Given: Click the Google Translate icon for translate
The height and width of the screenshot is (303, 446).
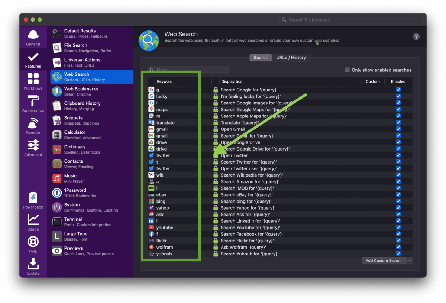Looking at the screenshot, I should tap(151, 122).
